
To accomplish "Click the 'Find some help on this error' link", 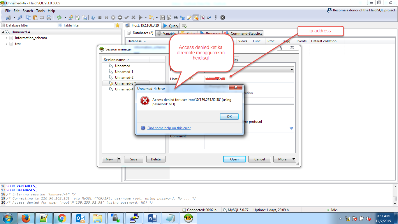I will [x=169, y=128].
